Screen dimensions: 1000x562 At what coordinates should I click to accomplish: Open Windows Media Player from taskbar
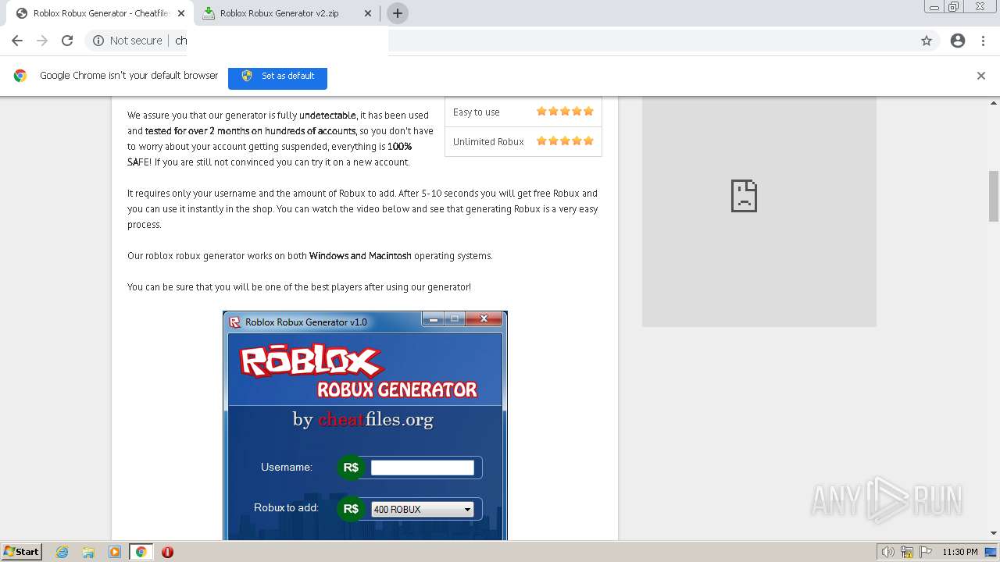tap(115, 552)
